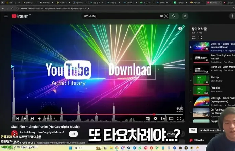The width and height of the screenshot is (235, 151).
Task: Skip to next video in playlist
Action: 32,119
